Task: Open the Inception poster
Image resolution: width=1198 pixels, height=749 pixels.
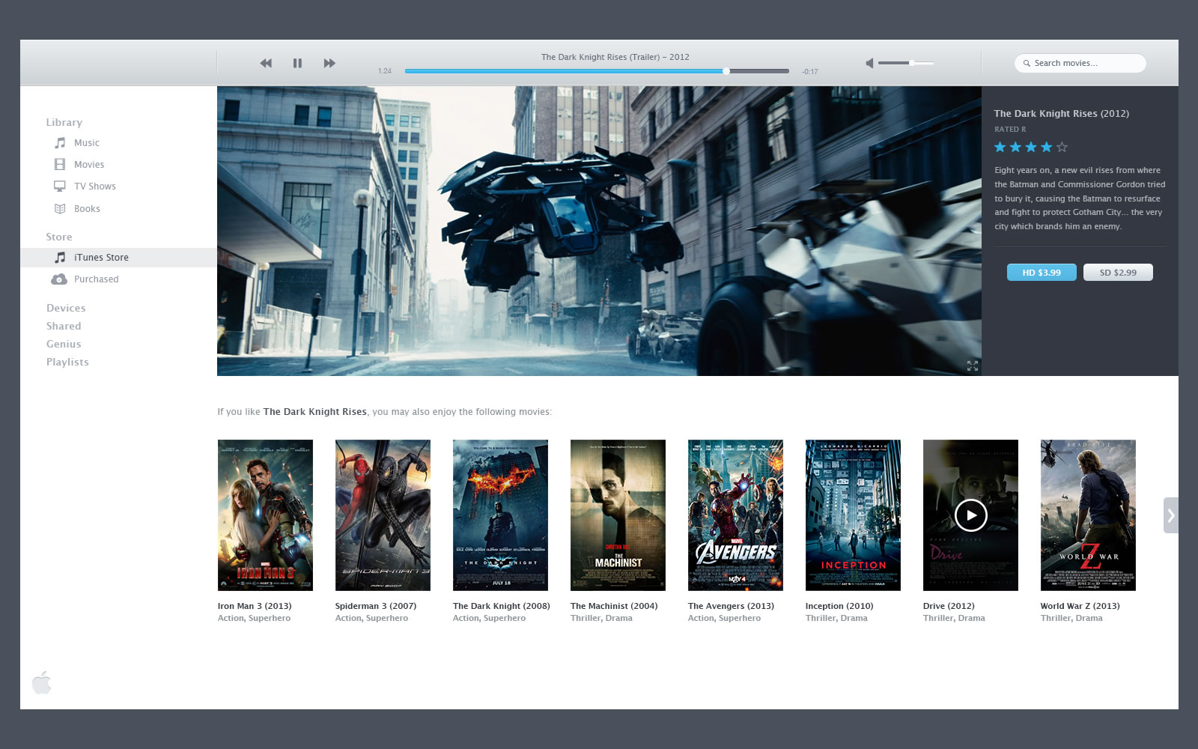Action: [x=853, y=515]
